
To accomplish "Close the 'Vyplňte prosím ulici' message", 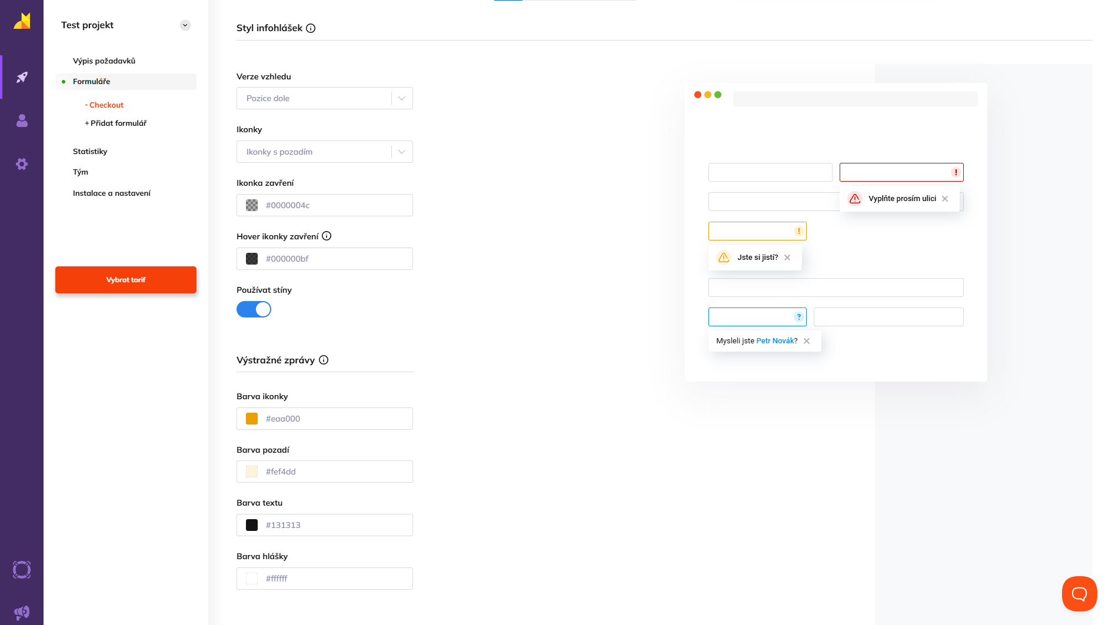I will (x=945, y=199).
